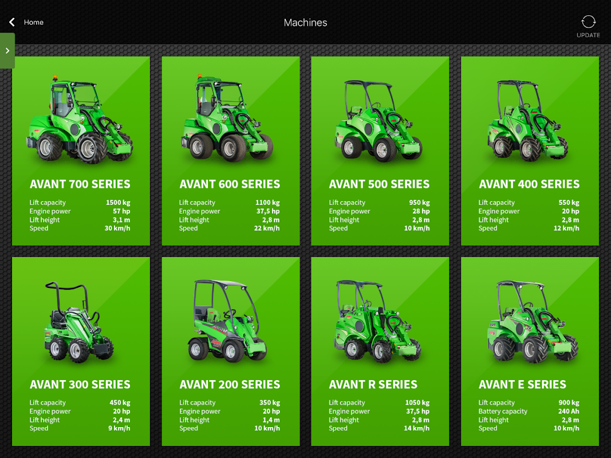This screenshot has width=611, height=458.
Task: Click the 30 km/h speed value
Action: (x=117, y=228)
